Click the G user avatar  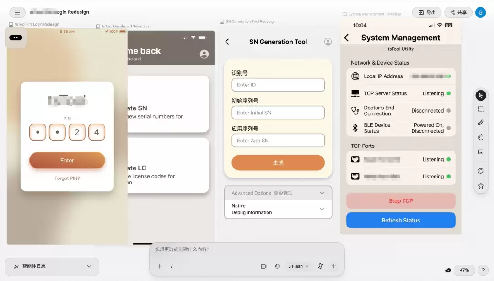(480, 12)
